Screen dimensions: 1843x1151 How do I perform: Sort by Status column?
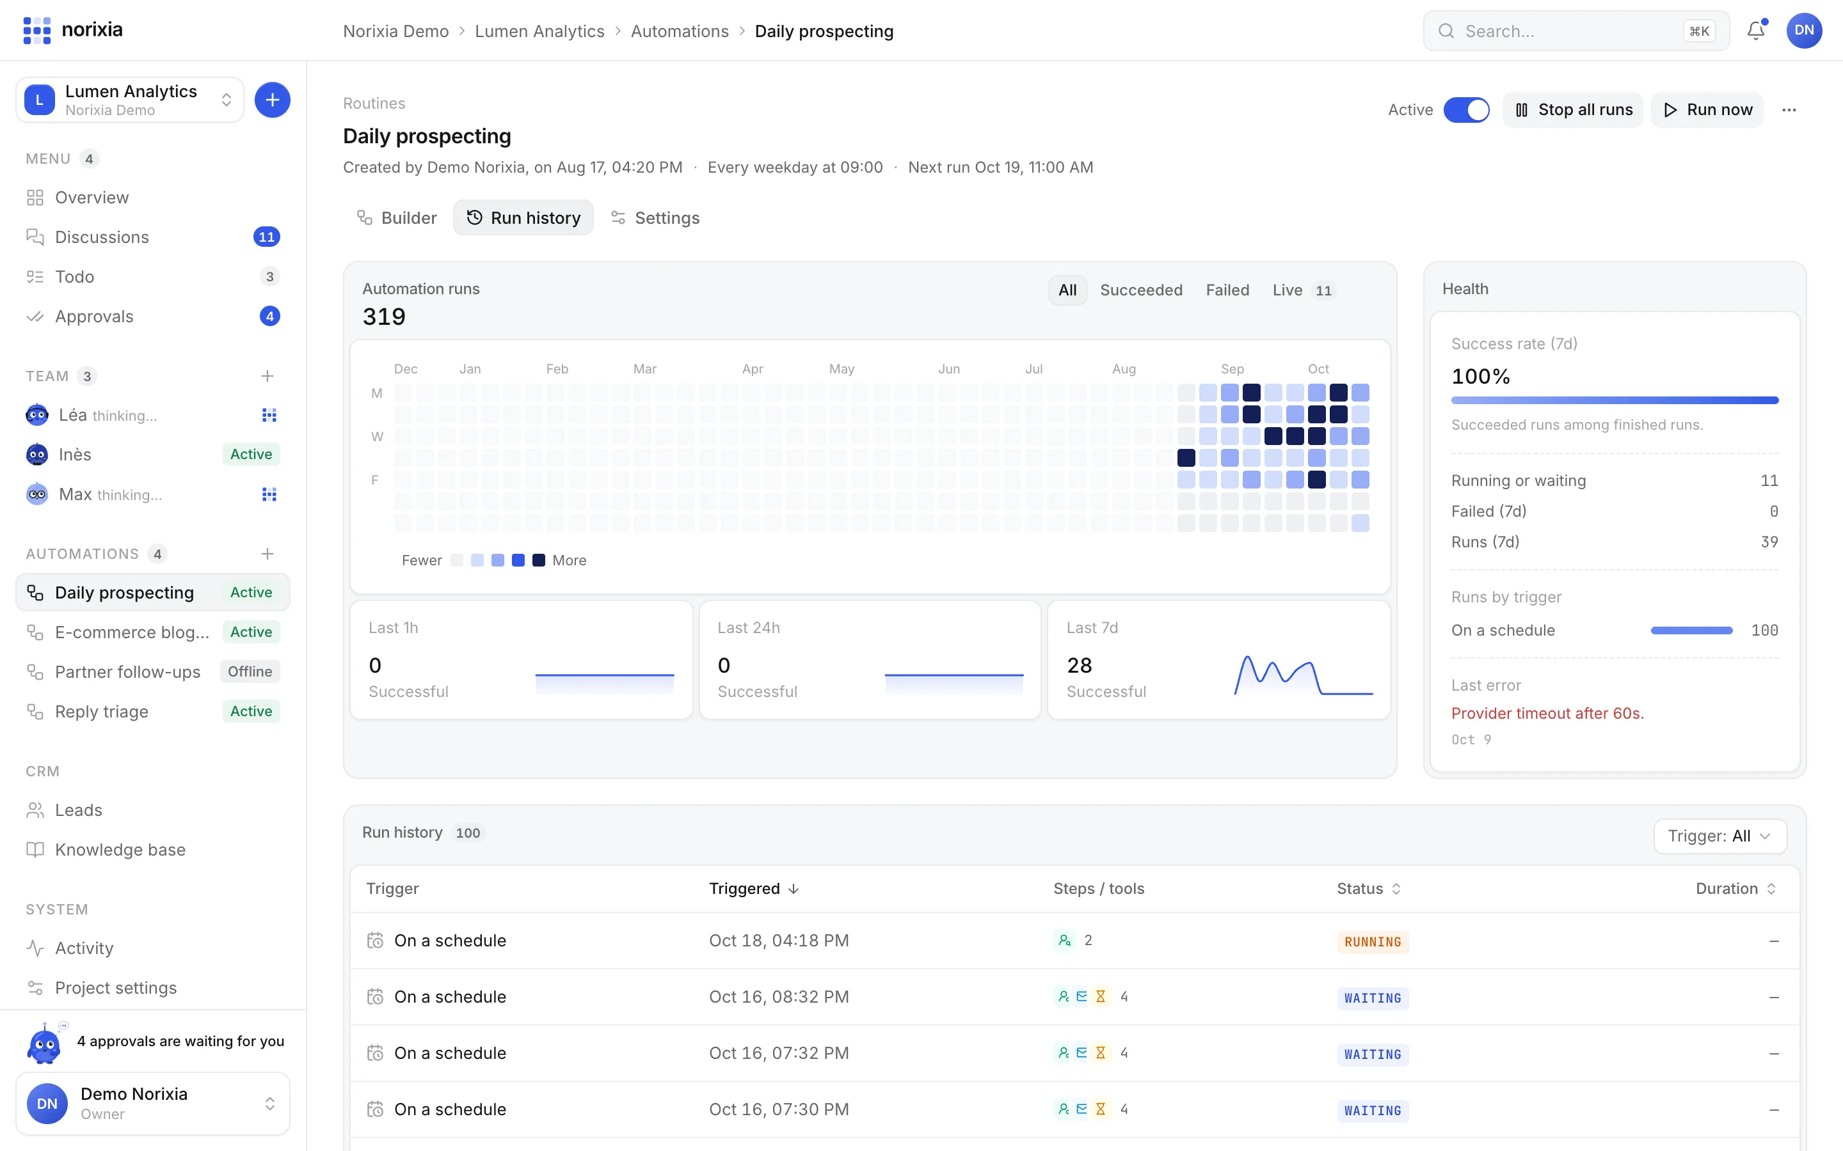point(1369,888)
